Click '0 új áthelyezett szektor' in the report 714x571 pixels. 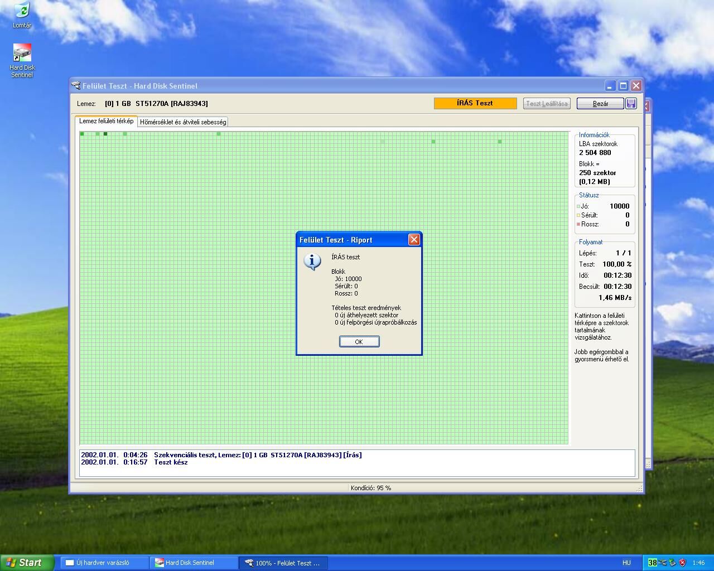pyautogui.click(x=366, y=315)
